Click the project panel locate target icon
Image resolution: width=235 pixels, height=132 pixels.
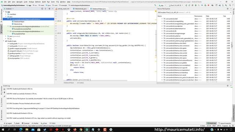[42, 9]
